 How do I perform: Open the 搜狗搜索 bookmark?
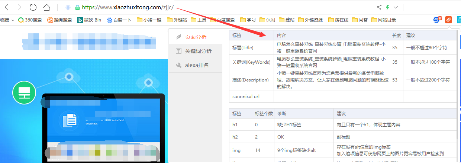click(59, 20)
